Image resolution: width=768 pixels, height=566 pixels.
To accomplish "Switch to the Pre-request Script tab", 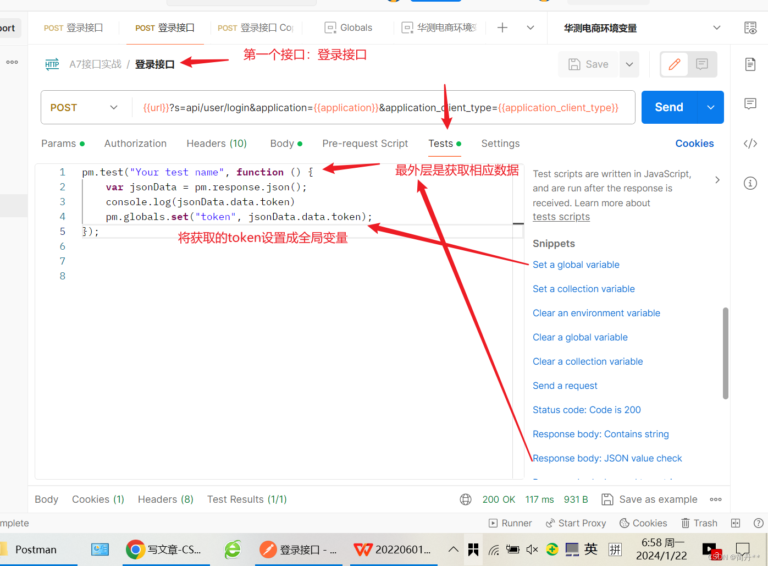I will 365,144.
